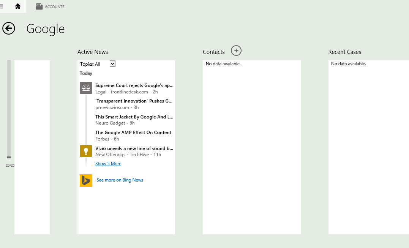
Task: Select the ACCOUNTS navigation label
Action: 55,7
